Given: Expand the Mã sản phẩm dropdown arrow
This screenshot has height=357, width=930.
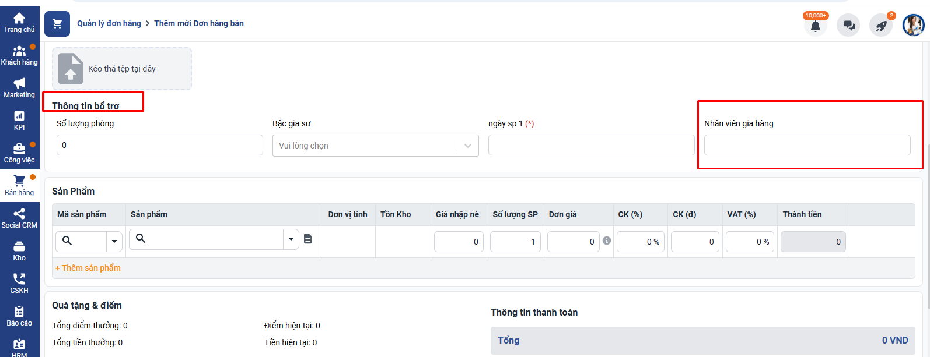Looking at the screenshot, I should (x=114, y=241).
